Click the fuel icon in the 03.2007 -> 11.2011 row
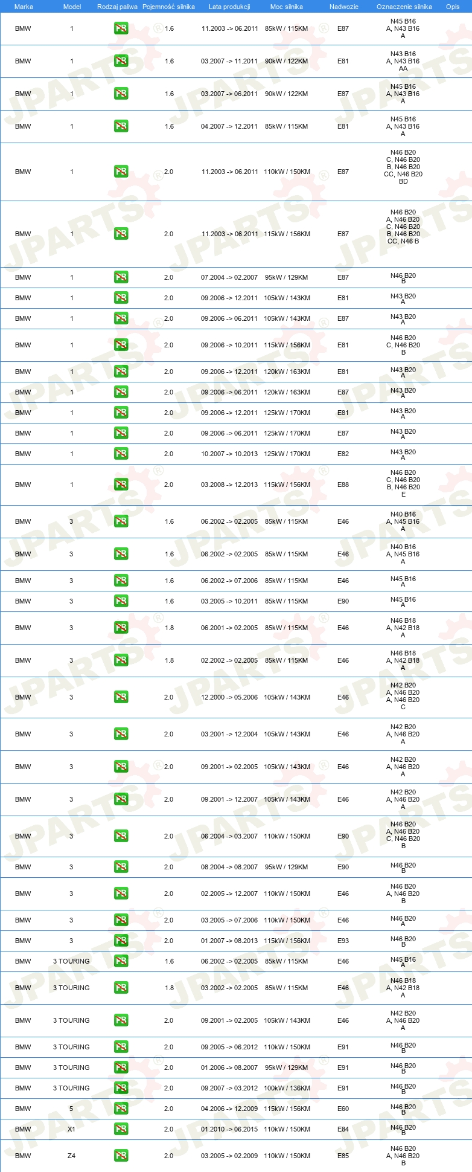Viewport: 472px width, 1172px height. [121, 61]
